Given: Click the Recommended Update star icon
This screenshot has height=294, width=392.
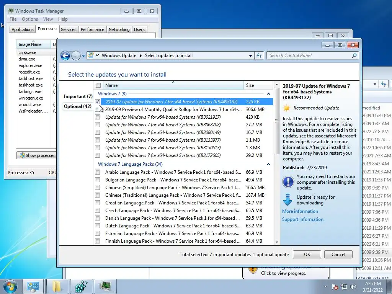Looking at the screenshot, I should (x=287, y=108).
